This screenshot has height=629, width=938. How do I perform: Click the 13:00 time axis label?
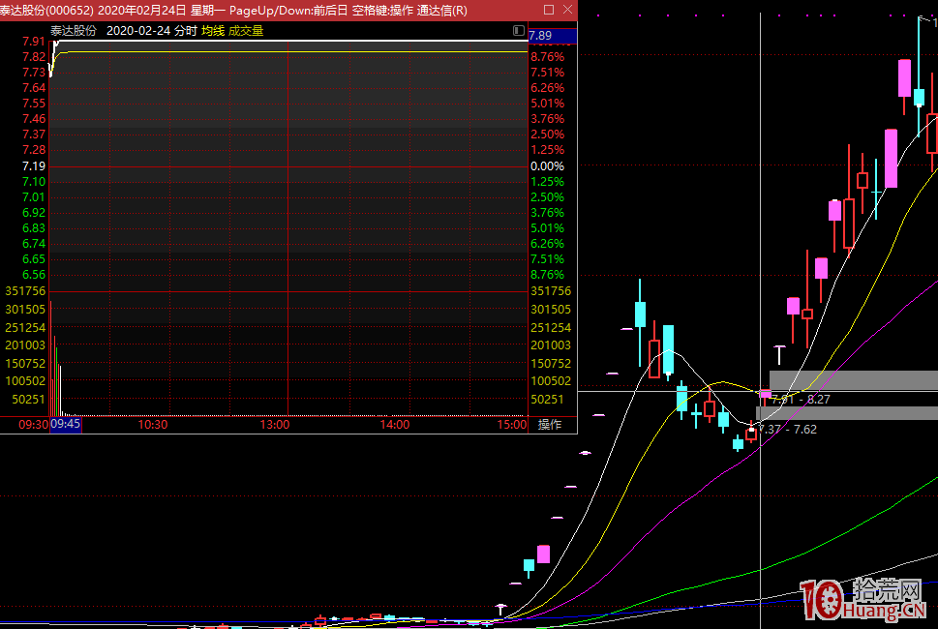pos(274,425)
